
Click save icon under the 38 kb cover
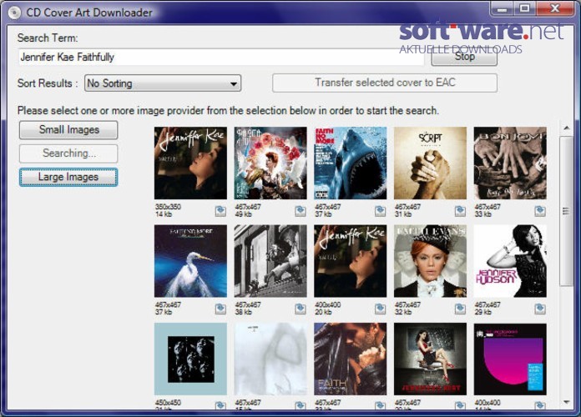tap(301, 309)
